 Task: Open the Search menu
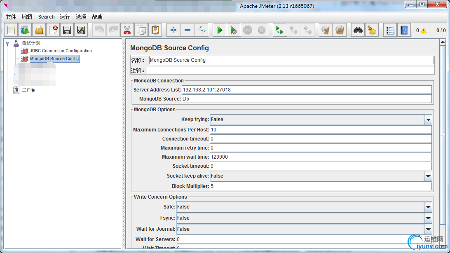click(47, 17)
